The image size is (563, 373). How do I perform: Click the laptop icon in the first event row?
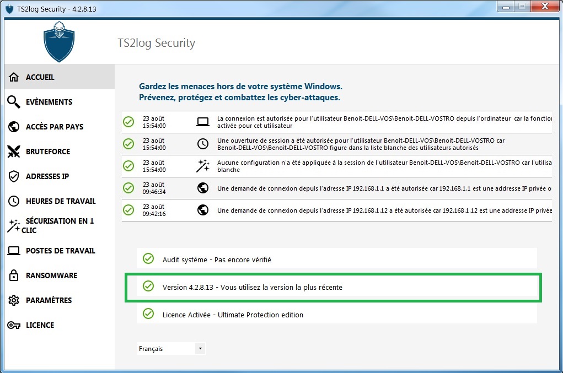pyautogui.click(x=203, y=122)
